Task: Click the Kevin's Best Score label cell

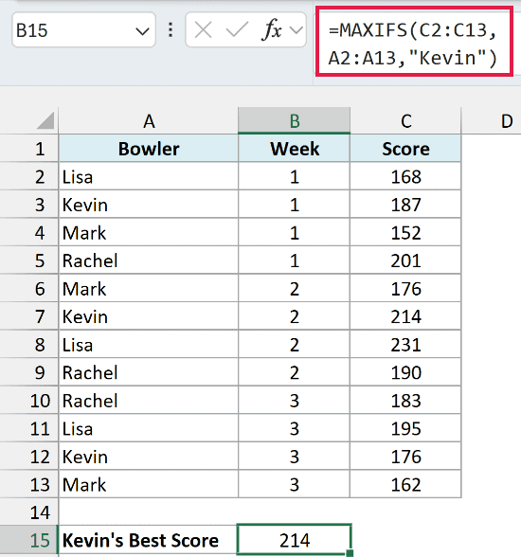Action: [149, 540]
